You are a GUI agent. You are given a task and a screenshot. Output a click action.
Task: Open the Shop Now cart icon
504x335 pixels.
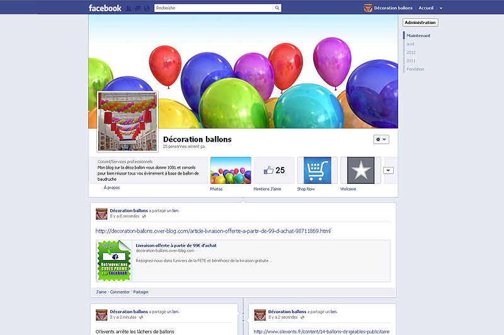(318, 170)
